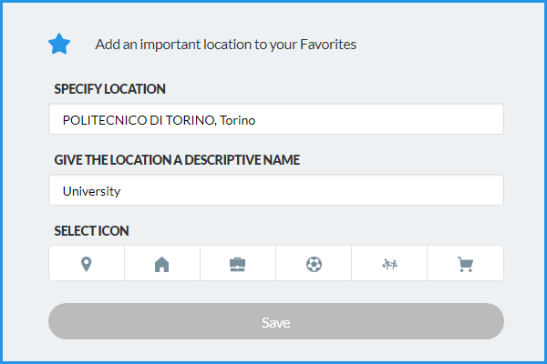Click the word 'Torino' after the comma

250,119
